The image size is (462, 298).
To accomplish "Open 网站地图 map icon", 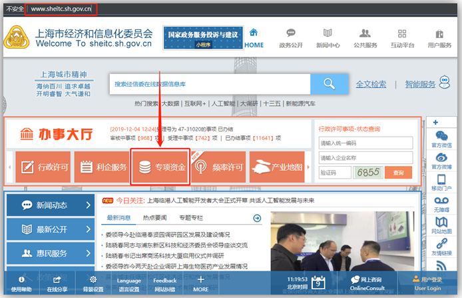I will click(441, 222).
